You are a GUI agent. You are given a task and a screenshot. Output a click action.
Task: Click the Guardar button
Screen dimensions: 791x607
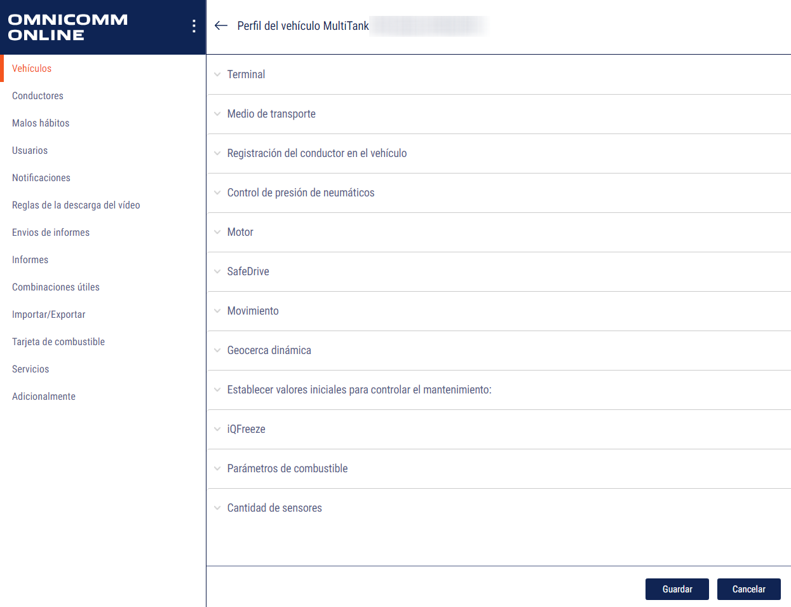(677, 589)
